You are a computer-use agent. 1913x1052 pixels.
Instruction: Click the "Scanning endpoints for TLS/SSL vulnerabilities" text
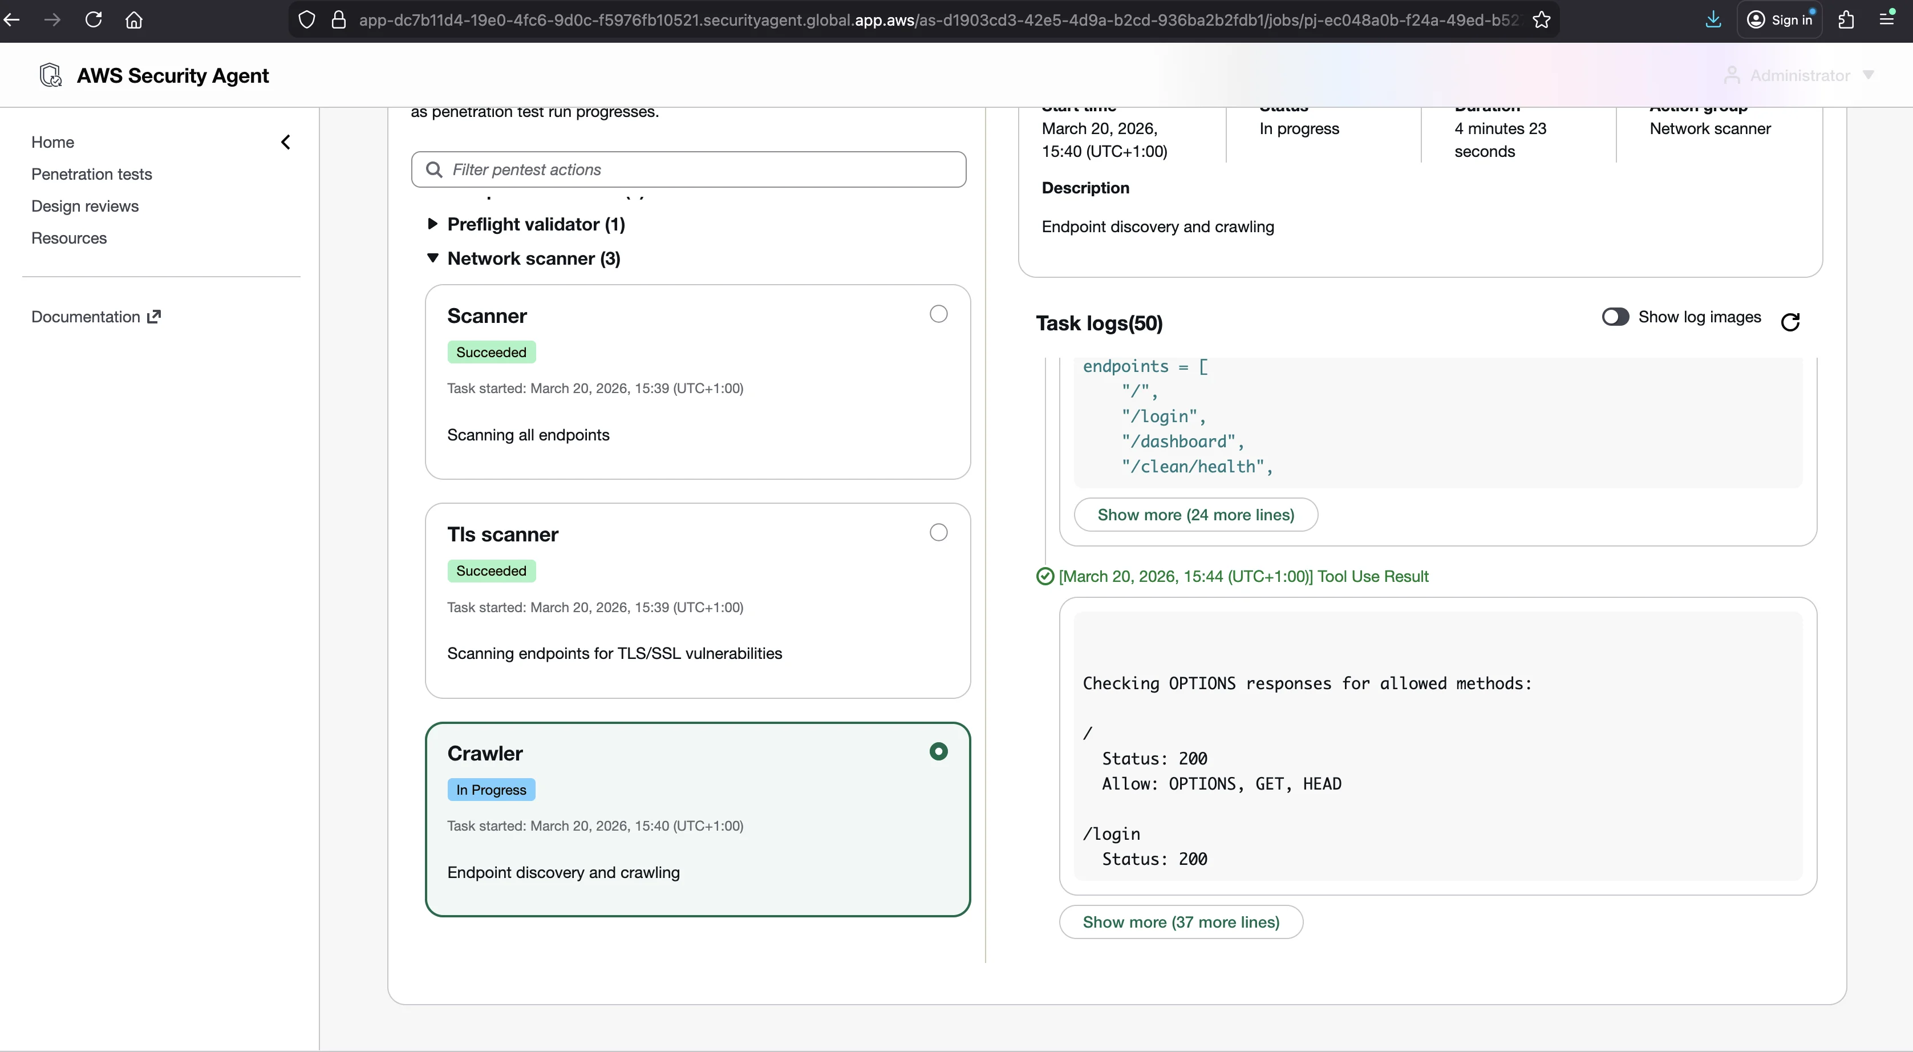[614, 653]
